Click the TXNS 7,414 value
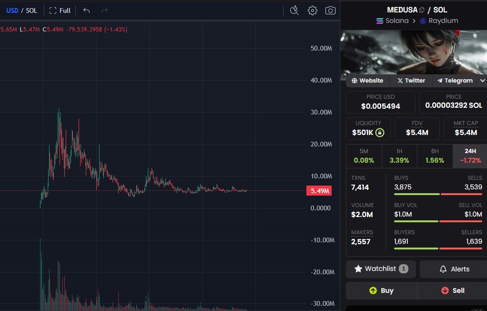Image resolution: width=487 pixels, height=311 pixels. pos(360,187)
